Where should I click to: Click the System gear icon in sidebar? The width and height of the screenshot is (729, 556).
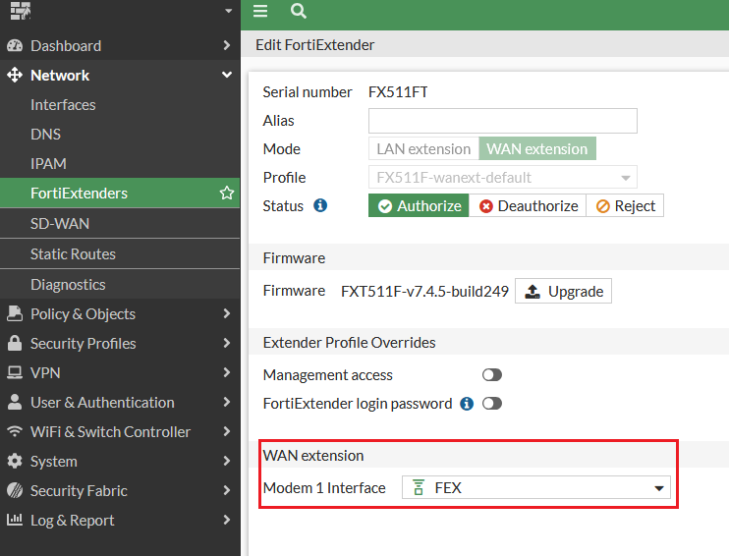coord(15,462)
